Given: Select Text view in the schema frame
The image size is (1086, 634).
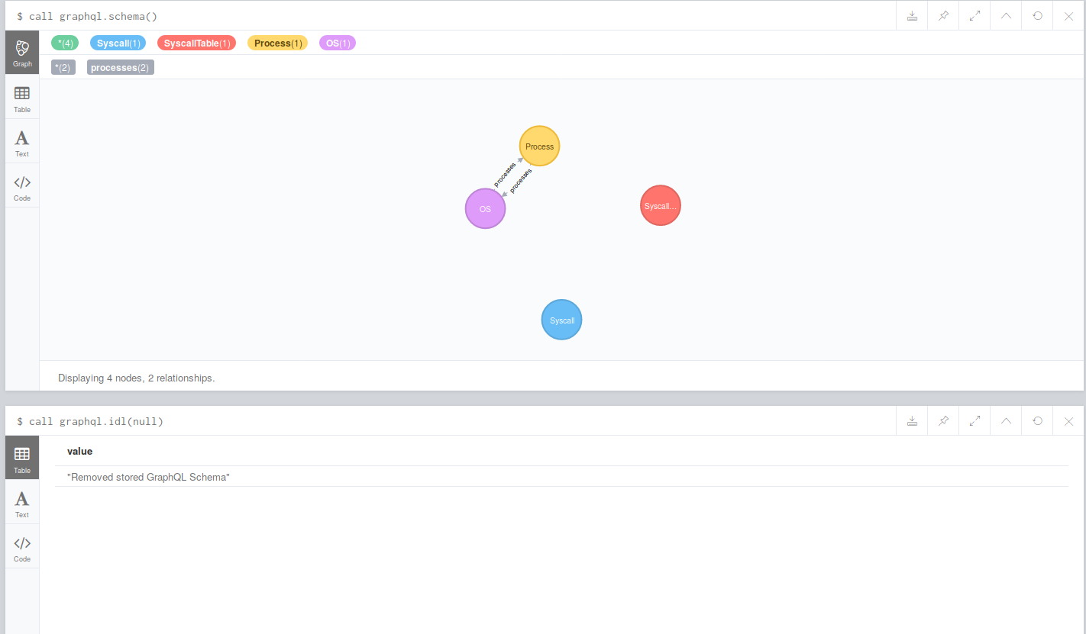Looking at the screenshot, I should (22, 141).
